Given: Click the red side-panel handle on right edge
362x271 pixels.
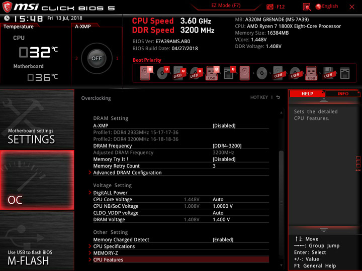Looking at the screenshot, I should point(358,164).
